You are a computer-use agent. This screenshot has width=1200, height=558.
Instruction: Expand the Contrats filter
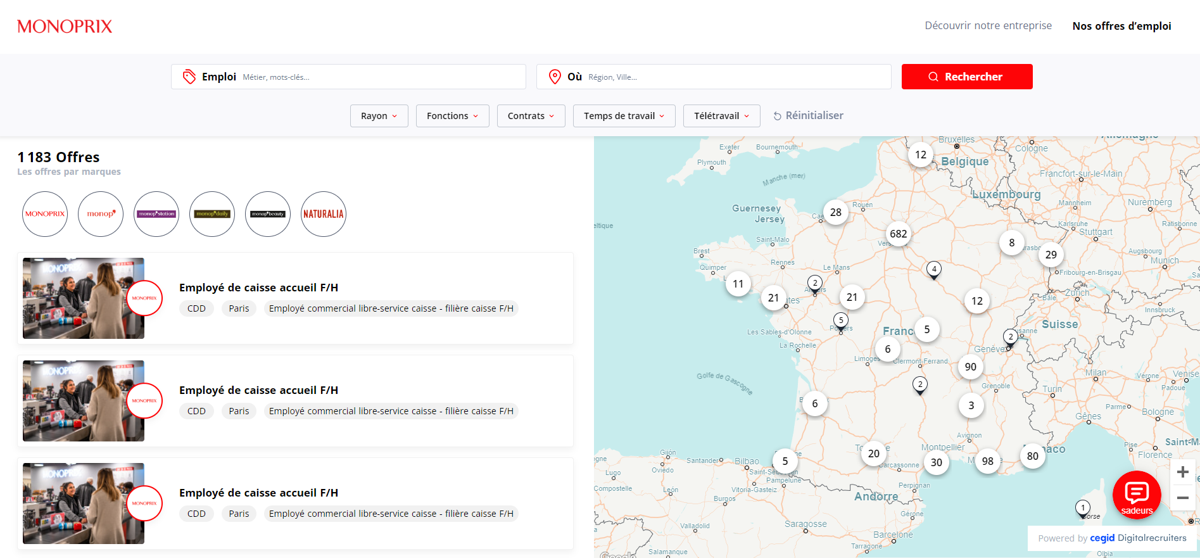pos(531,116)
